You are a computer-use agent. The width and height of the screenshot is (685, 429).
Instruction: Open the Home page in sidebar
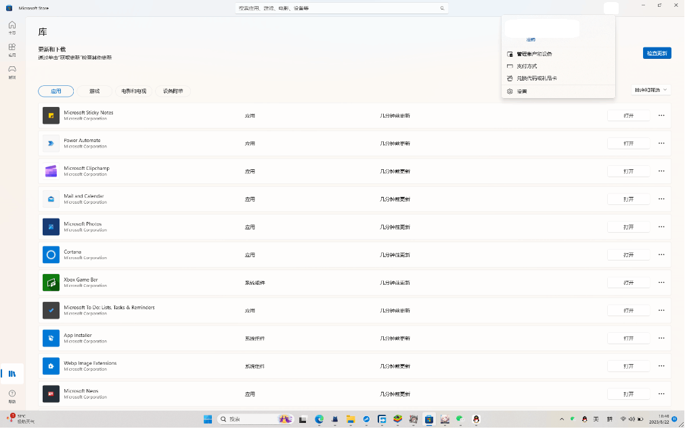click(12, 28)
